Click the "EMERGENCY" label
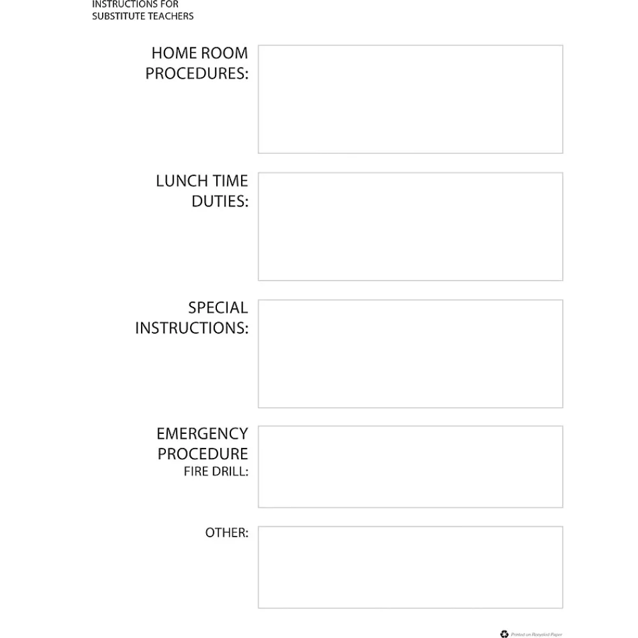Image resolution: width=638 pixels, height=638 pixels. coord(202,434)
